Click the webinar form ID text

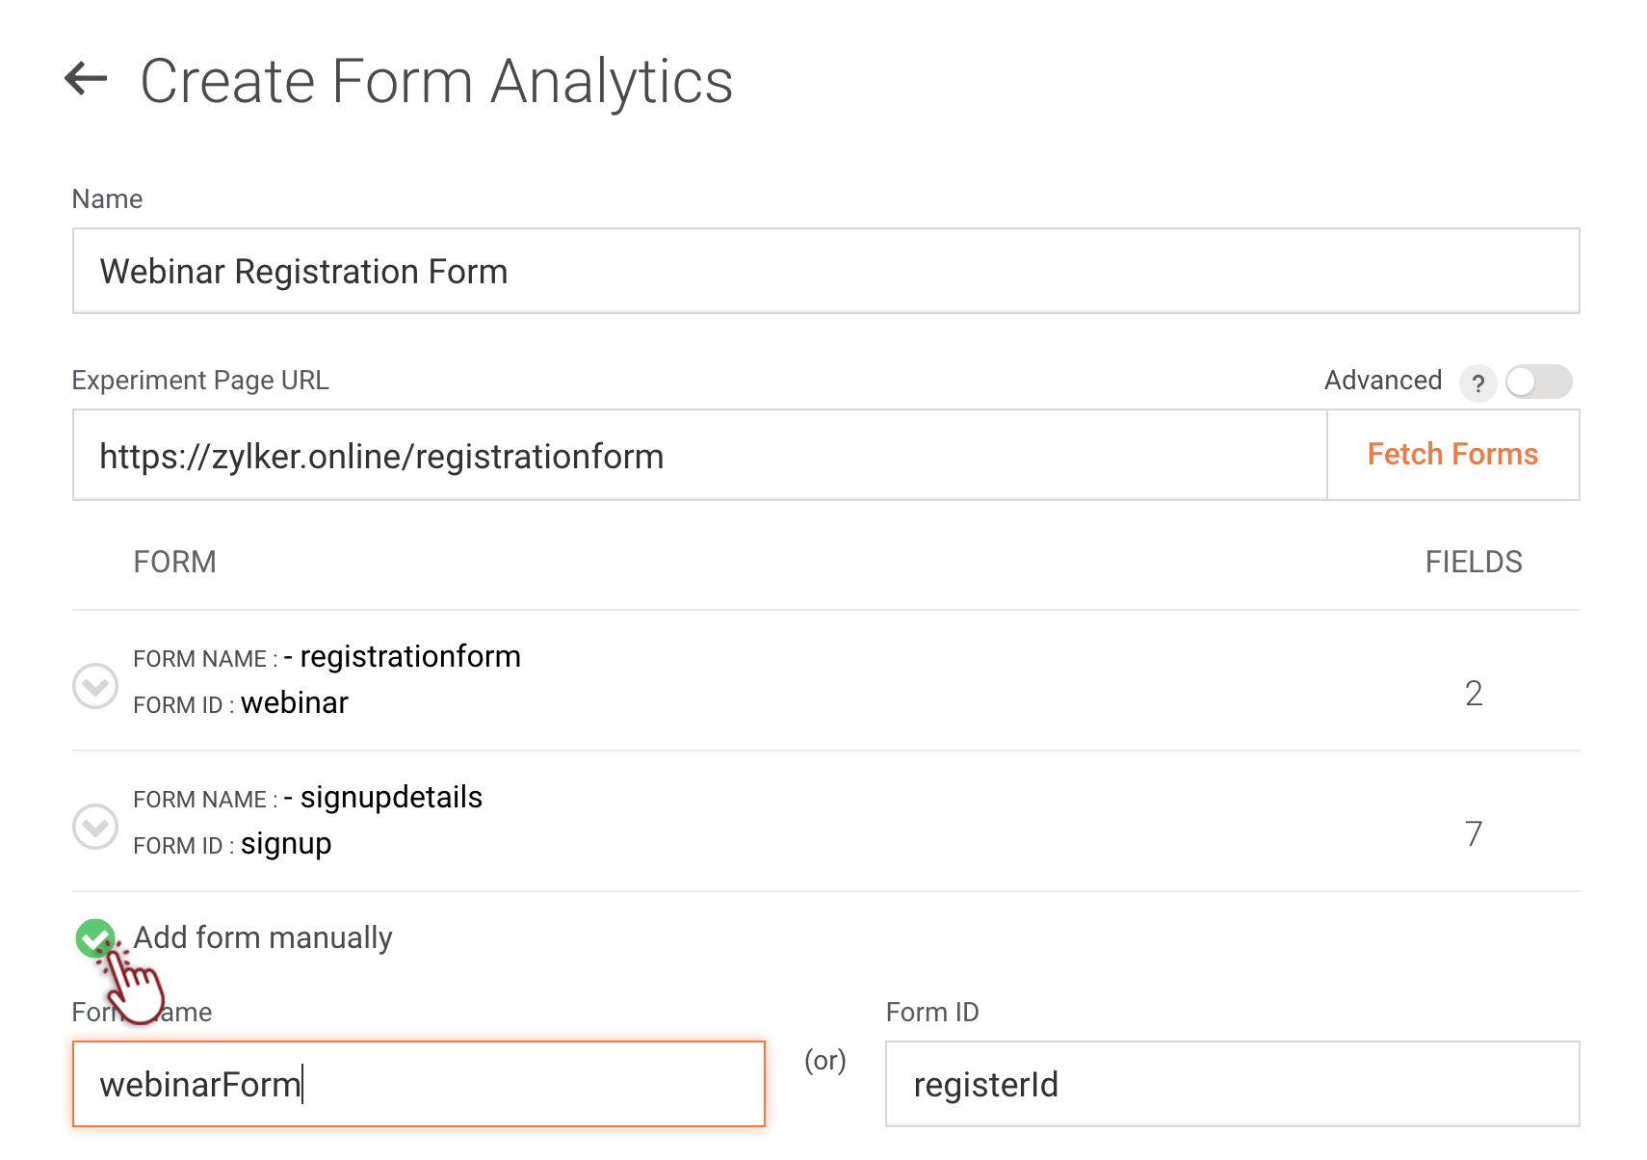click(294, 703)
